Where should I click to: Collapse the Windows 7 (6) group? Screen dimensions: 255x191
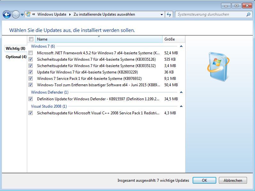click(181, 46)
